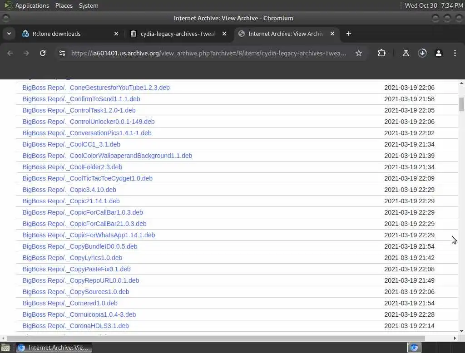Click the scroll left arrow
This screenshot has height=353, width=465.
click(3, 338)
